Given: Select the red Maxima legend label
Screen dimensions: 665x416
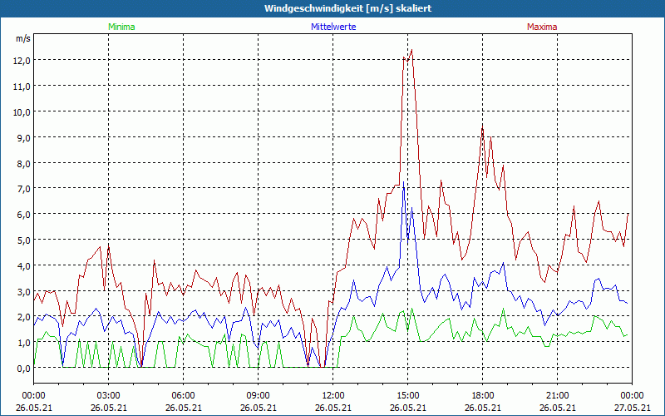Looking at the screenshot, I should click(x=542, y=27).
